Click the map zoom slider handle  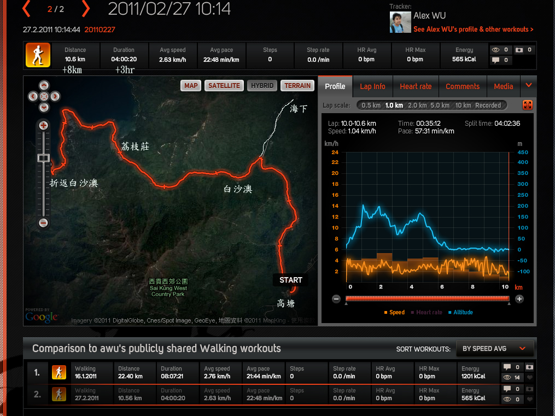pos(44,158)
